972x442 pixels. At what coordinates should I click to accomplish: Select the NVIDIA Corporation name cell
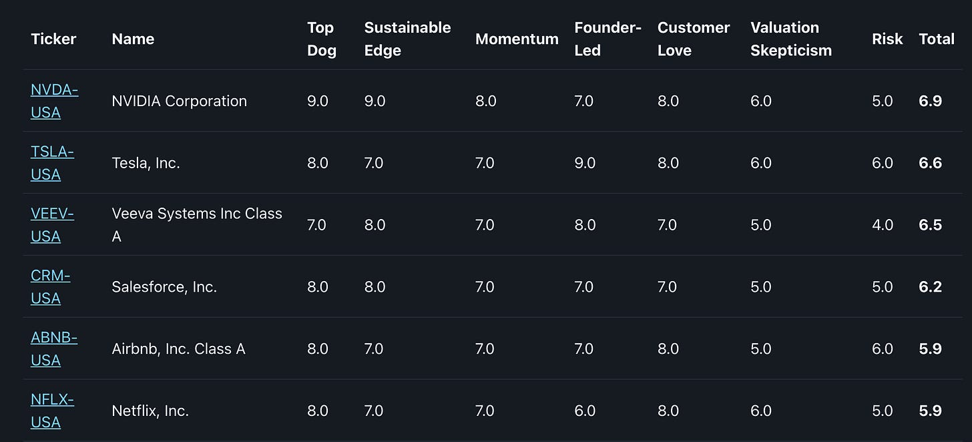click(x=180, y=101)
